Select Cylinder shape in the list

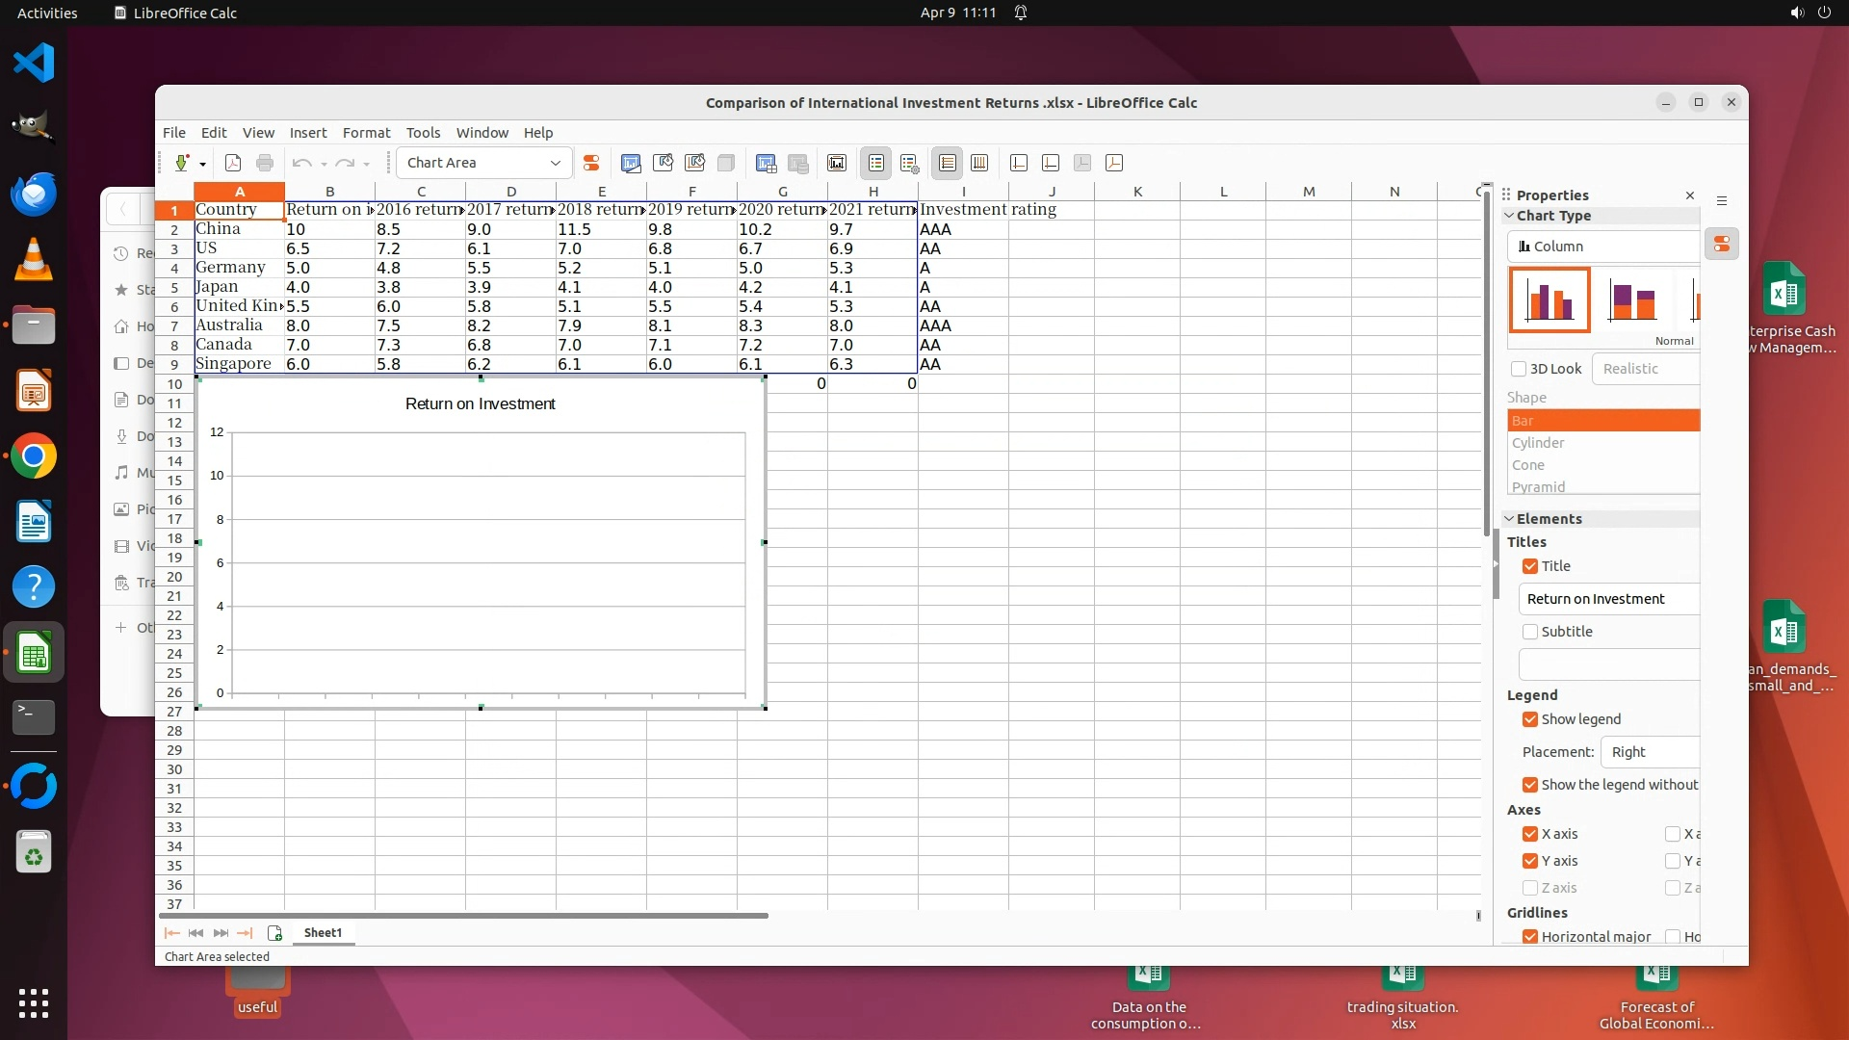click(1538, 443)
